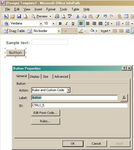The width and height of the screenshot is (134, 150).
Task: Open the Verdana font dropdown
Action: pyautogui.click(x=41, y=24)
